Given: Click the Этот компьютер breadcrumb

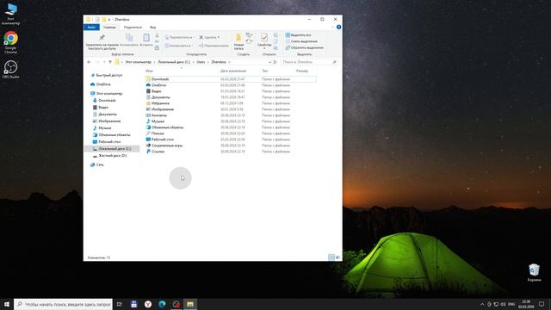Looking at the screenshot, I should tap(139, 62).
